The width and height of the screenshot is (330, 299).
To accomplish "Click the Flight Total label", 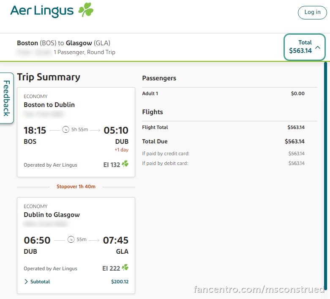I will pyautogui.click(x=155, y=127).
